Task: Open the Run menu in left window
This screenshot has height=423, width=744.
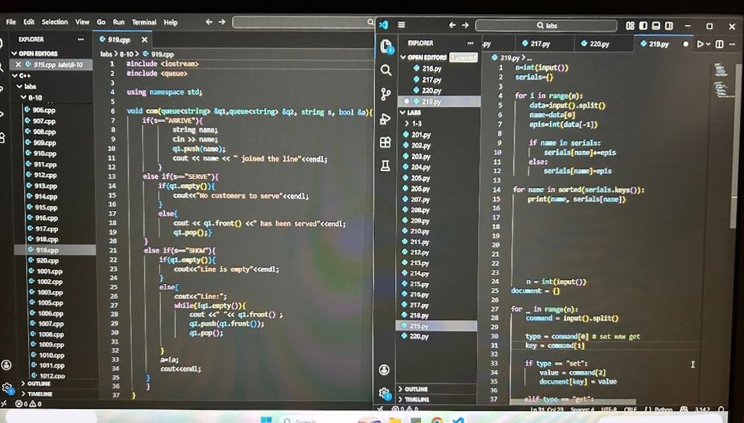Action: coord(118,22)
